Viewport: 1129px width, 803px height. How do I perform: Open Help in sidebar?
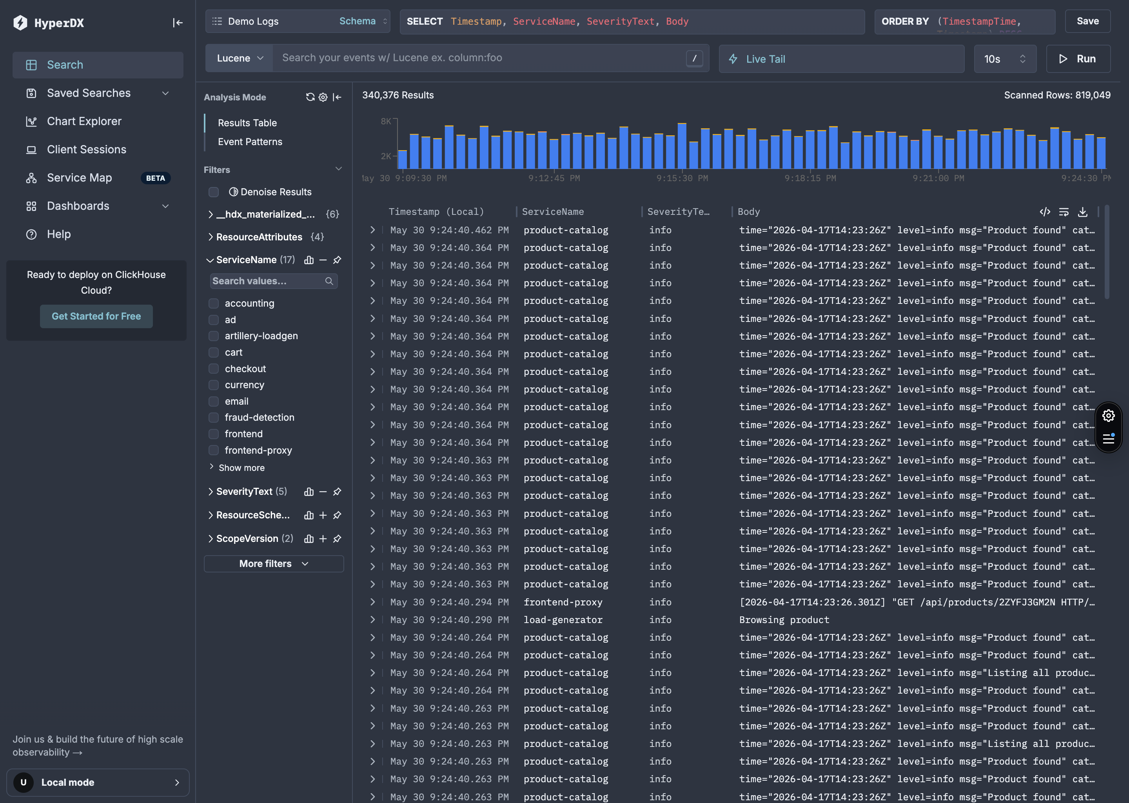[98, 234]
